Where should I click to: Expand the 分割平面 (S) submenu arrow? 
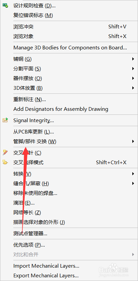[133, 68]
